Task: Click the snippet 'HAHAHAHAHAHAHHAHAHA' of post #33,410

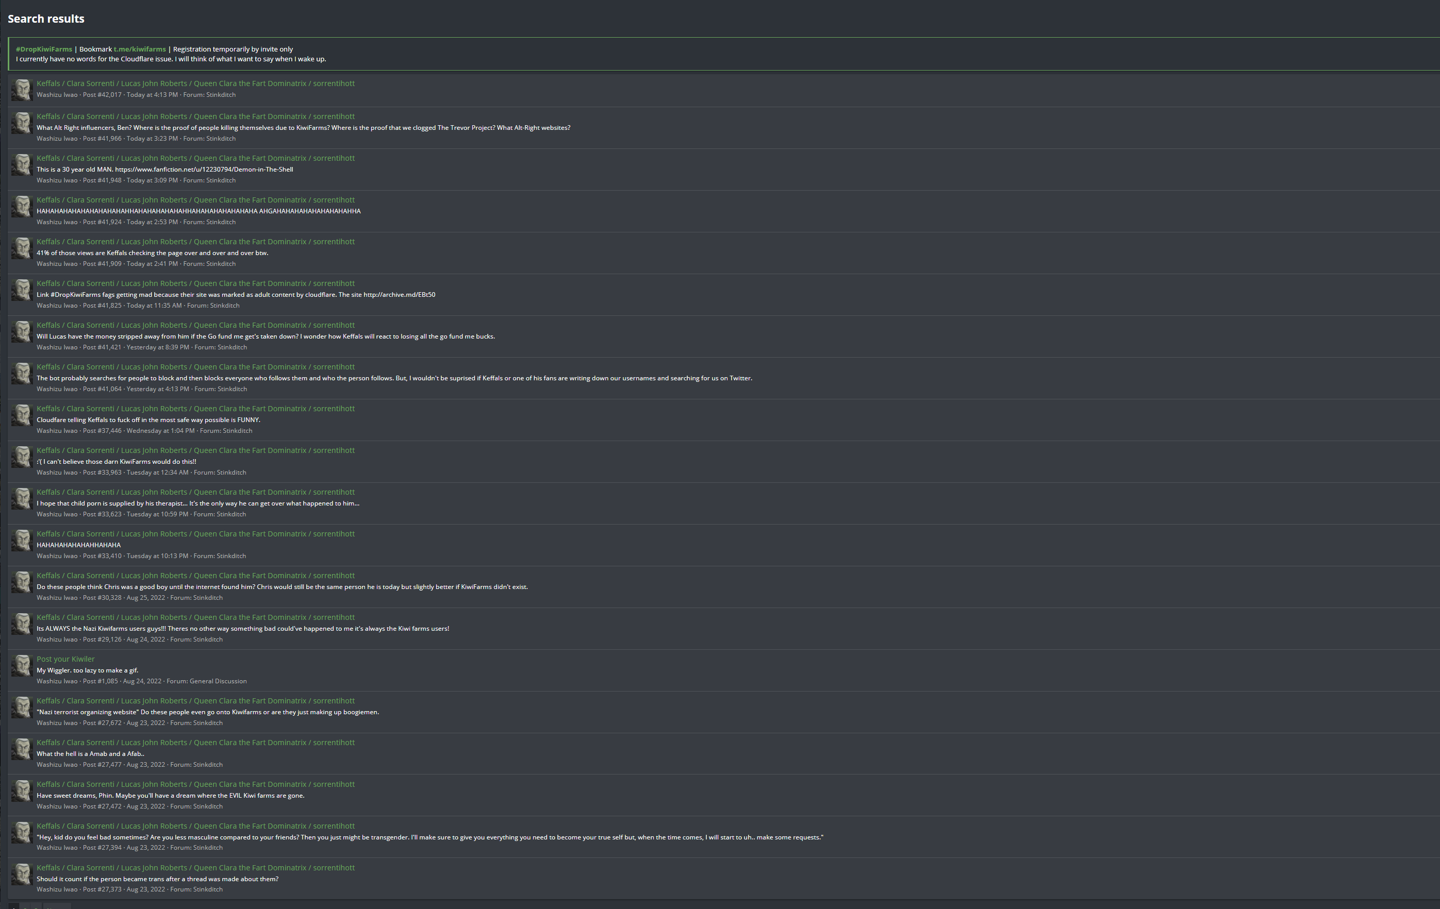Action: coord(79,545)
